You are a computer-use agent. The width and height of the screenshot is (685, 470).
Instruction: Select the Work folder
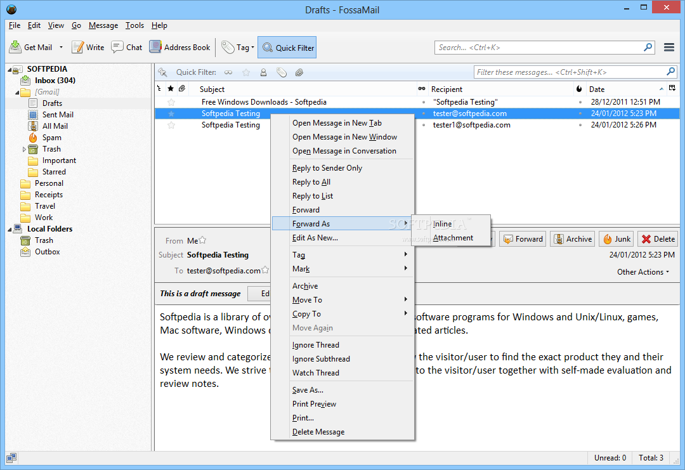(x=44, y=217)
